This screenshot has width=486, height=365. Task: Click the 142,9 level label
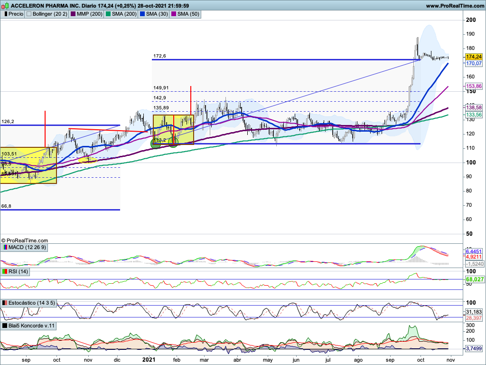click(x=159, y=98)
